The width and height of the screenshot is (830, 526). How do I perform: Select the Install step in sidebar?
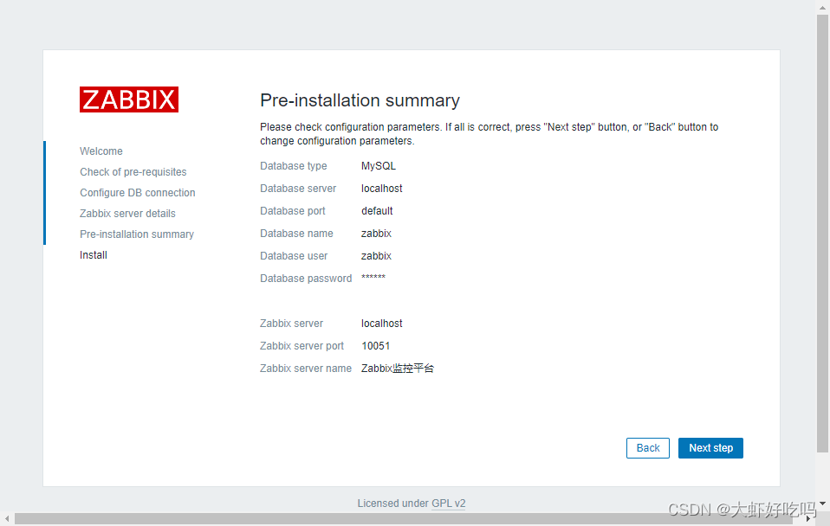coord(94,255)
